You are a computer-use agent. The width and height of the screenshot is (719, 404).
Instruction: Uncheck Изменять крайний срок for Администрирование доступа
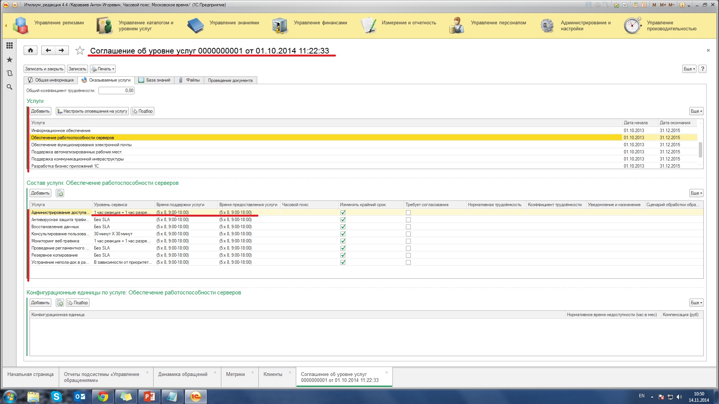pyautogui.click(x=343, y=212)
